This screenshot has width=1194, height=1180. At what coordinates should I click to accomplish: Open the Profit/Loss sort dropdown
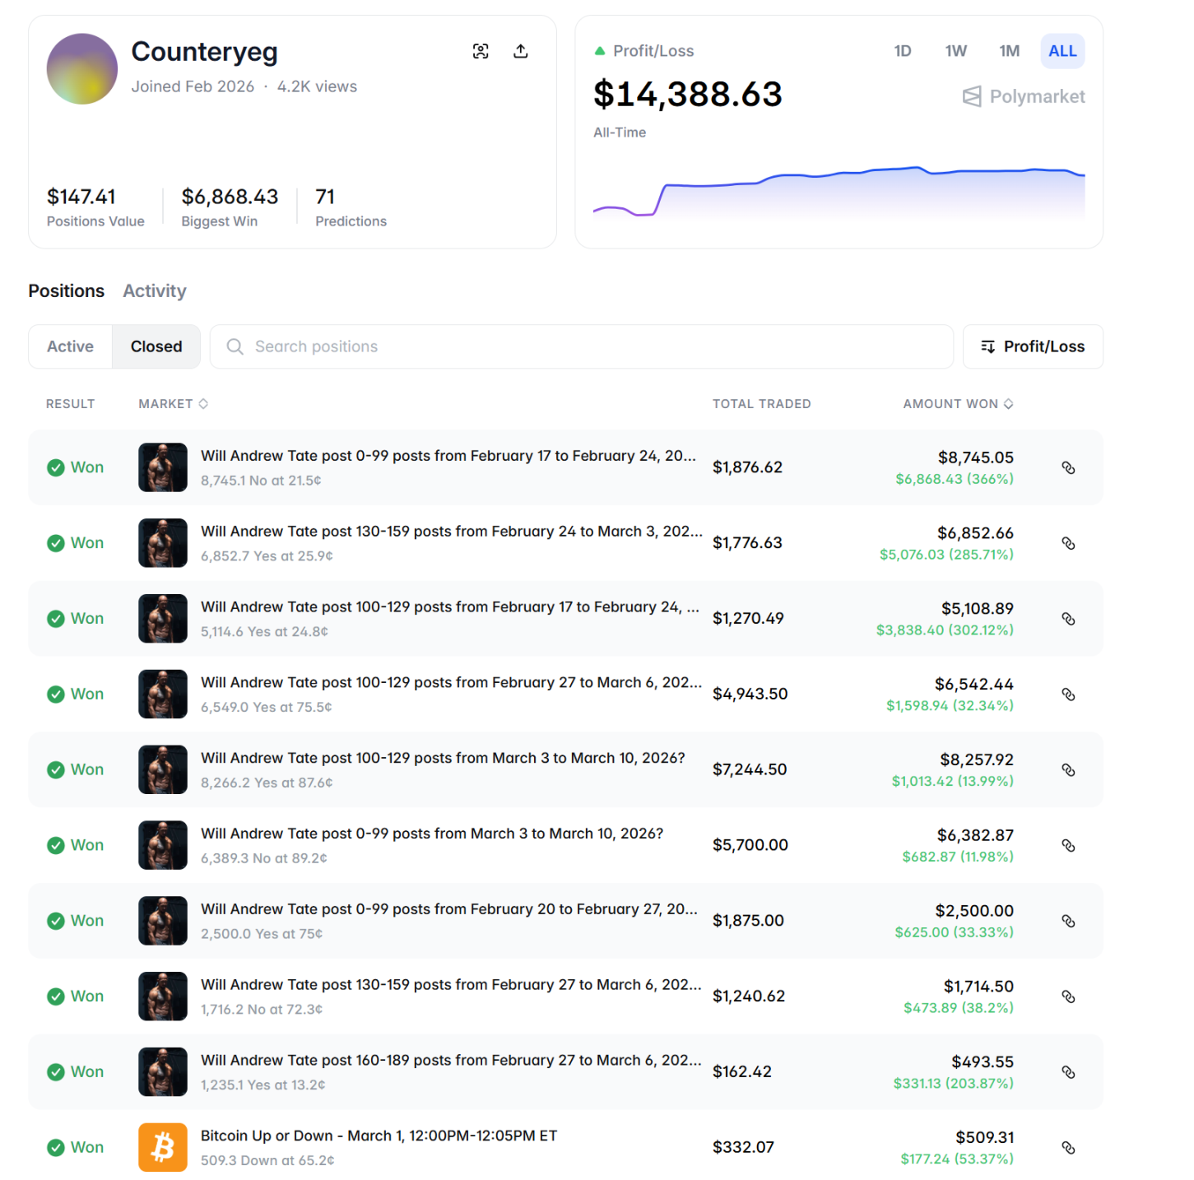pyautogui.click(x=1033, y=346)
